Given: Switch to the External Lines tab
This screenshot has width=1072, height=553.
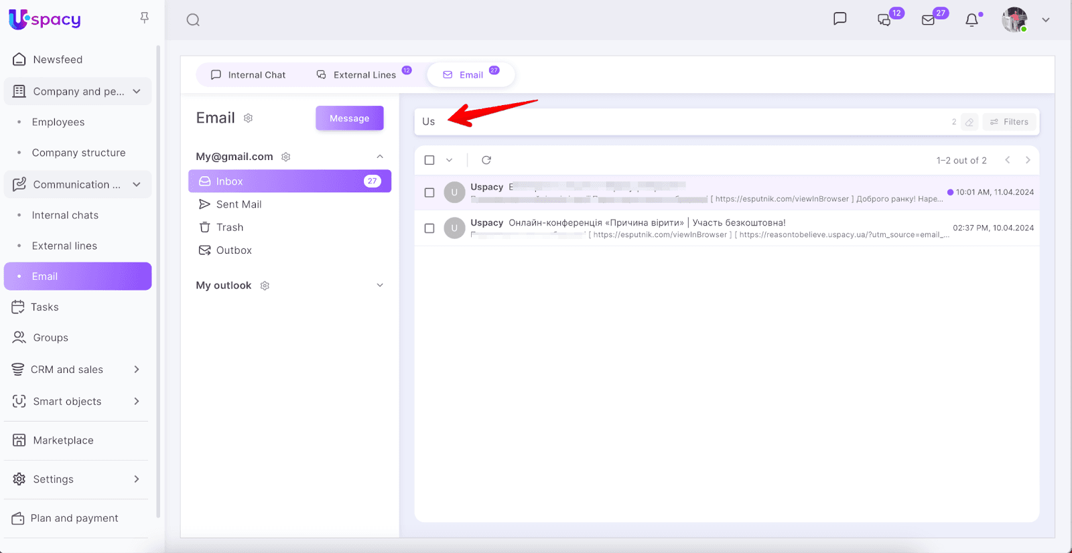Looking at the screenshot, I should tap(356, 75).
